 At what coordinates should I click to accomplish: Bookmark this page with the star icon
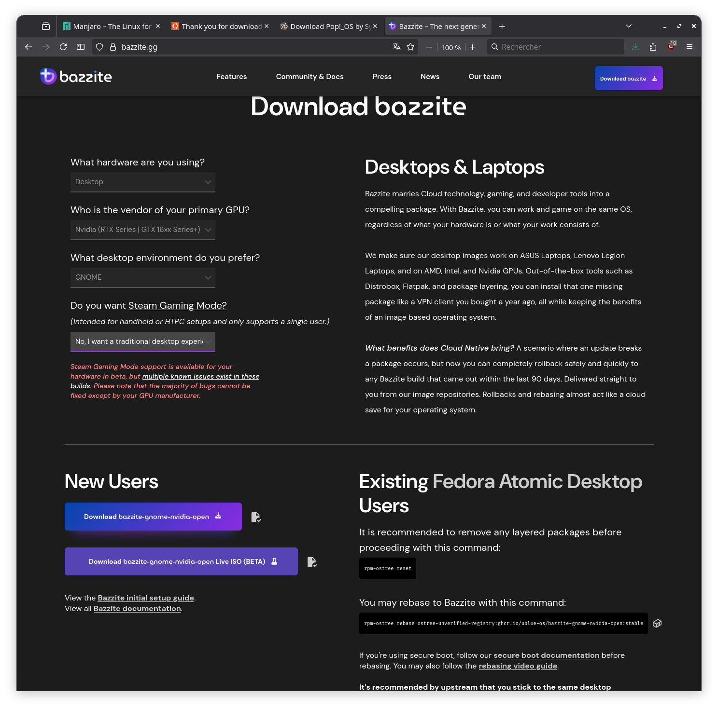pyautogui.click(x=410, y=47)
